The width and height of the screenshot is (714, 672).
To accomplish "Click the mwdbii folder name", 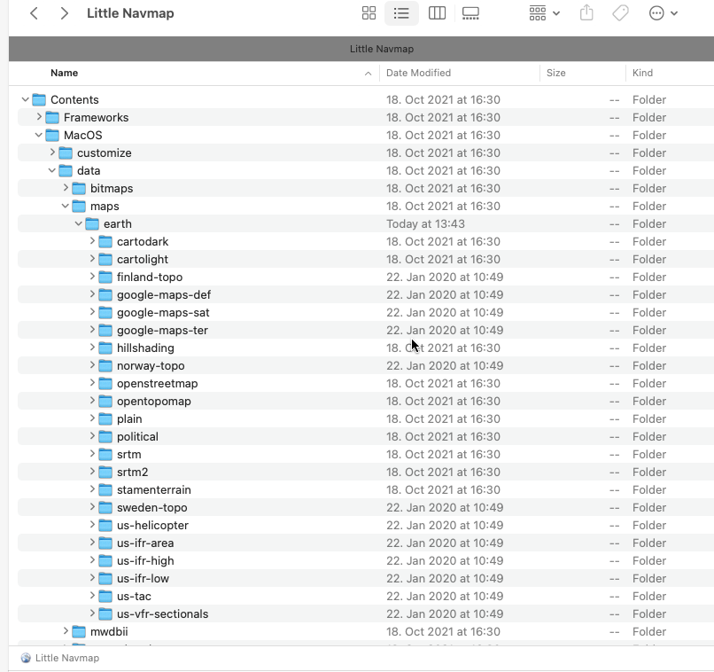I will (109, 632).
